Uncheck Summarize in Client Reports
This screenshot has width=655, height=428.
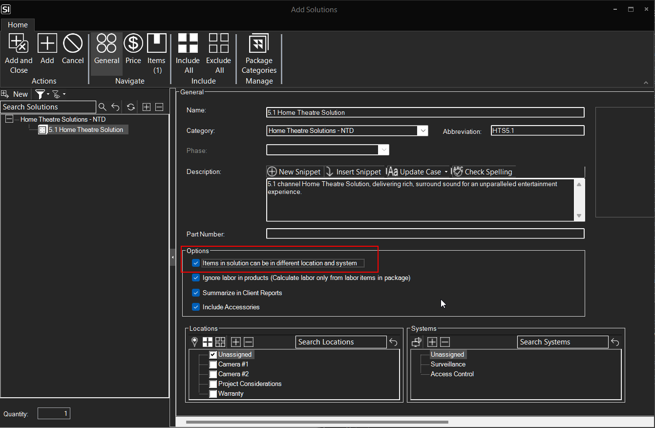(196, 293)
